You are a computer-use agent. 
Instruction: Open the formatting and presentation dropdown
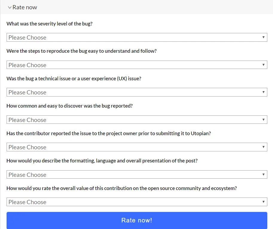point(137,175)
